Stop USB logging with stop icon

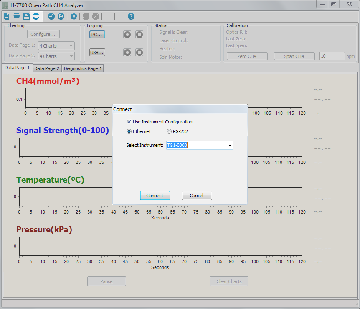[x=139, y=53]
